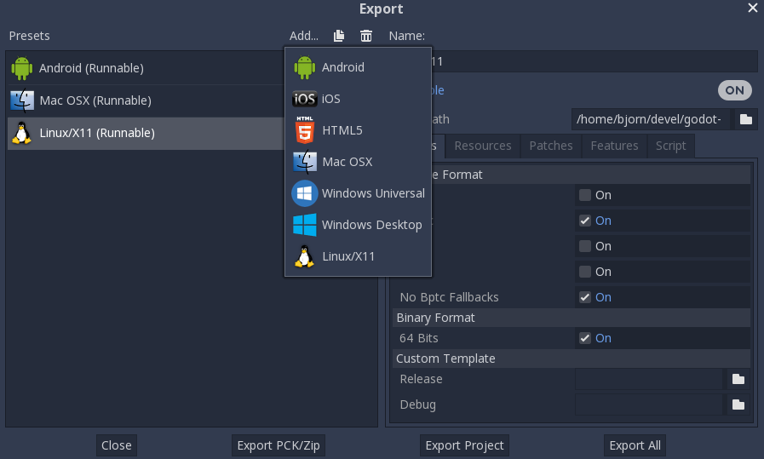Click the export path text field
The image size is (764, 459).
652,119
